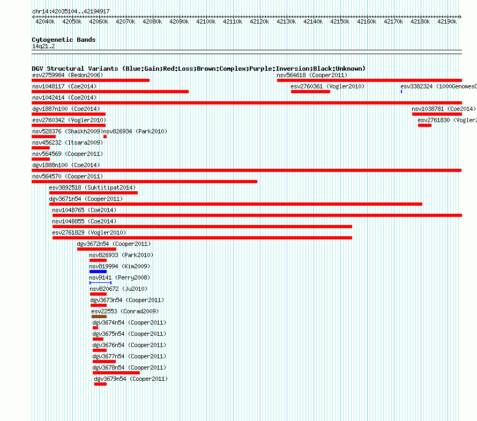Click nsv564570 (Cooper2011) label
This screenshot has width=477, height=421.
point(68,176)
